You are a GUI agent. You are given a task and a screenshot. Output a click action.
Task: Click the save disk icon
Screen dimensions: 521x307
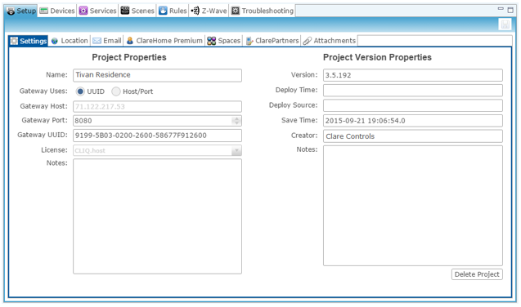pos(505,24)
